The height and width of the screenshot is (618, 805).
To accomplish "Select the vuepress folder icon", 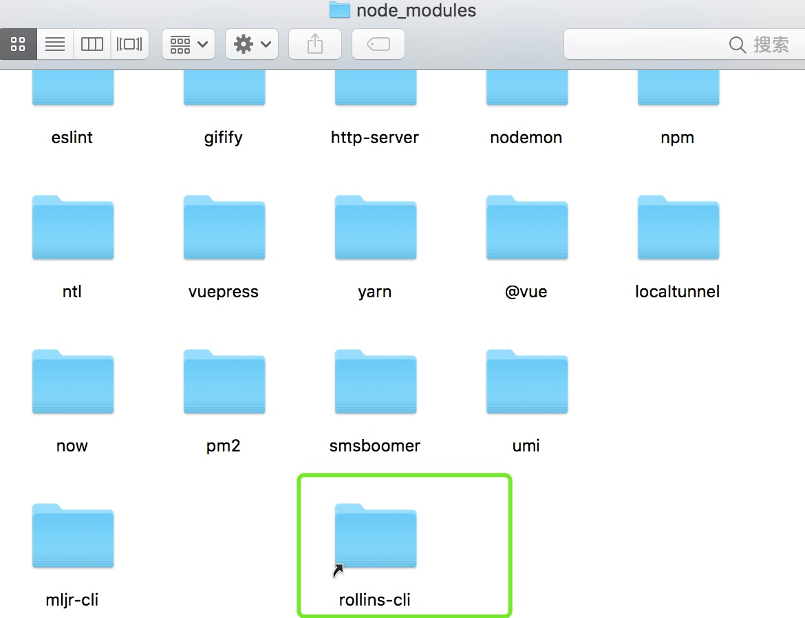I will click(x=224, y=227).
